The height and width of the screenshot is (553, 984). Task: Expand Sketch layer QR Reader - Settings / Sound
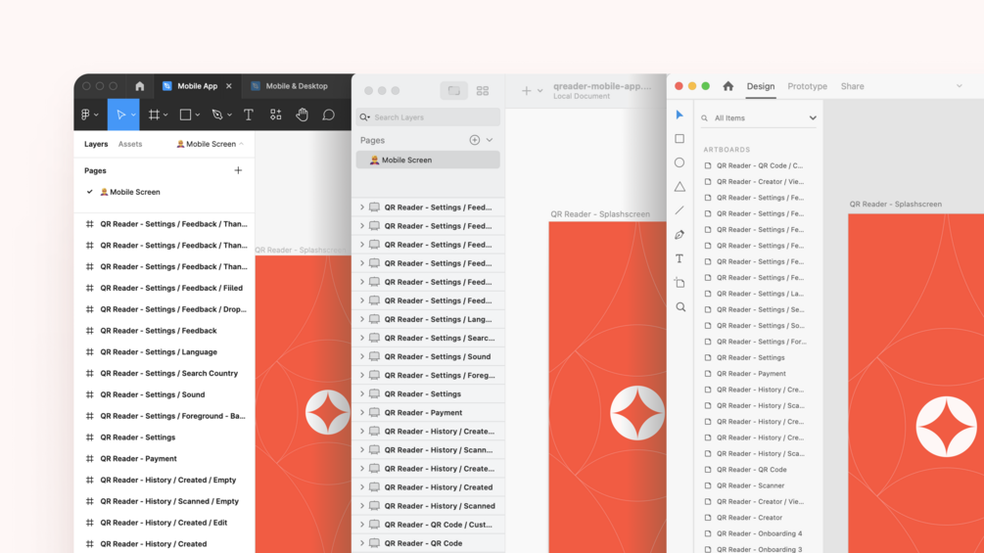click(x=362, y=356)
